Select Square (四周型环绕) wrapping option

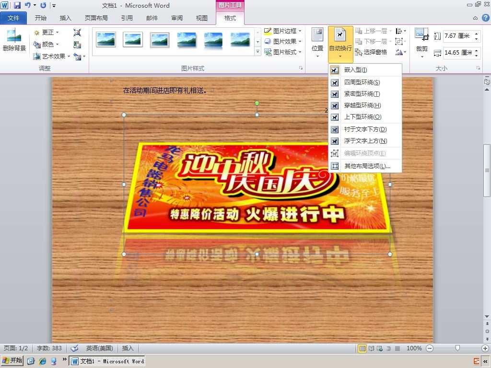(365, 82)
